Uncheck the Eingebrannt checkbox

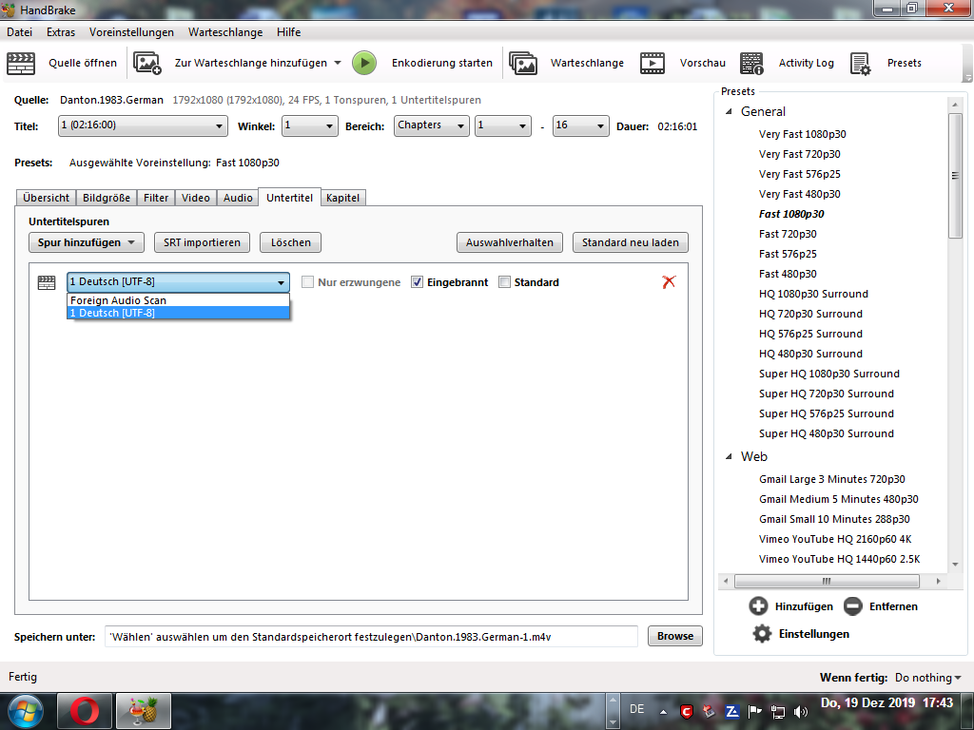pos(417,282)
